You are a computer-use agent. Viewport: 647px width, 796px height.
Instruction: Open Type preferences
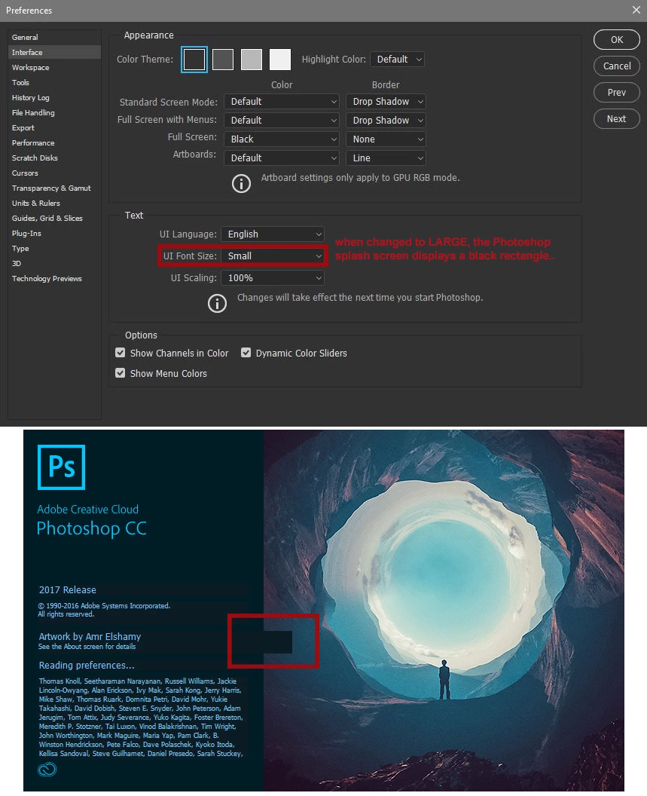click(54, 248)
